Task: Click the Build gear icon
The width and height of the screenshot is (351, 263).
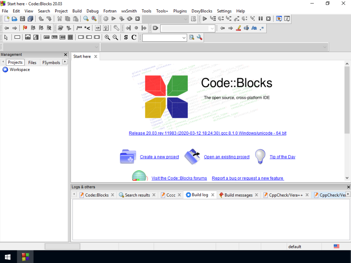Action: tap(106, 19)
